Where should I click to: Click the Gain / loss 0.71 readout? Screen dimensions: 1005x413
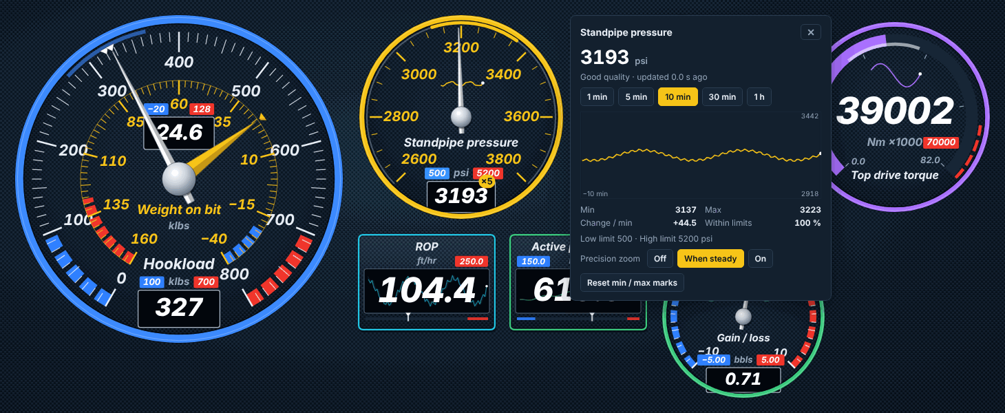click(x=743, y=379)
